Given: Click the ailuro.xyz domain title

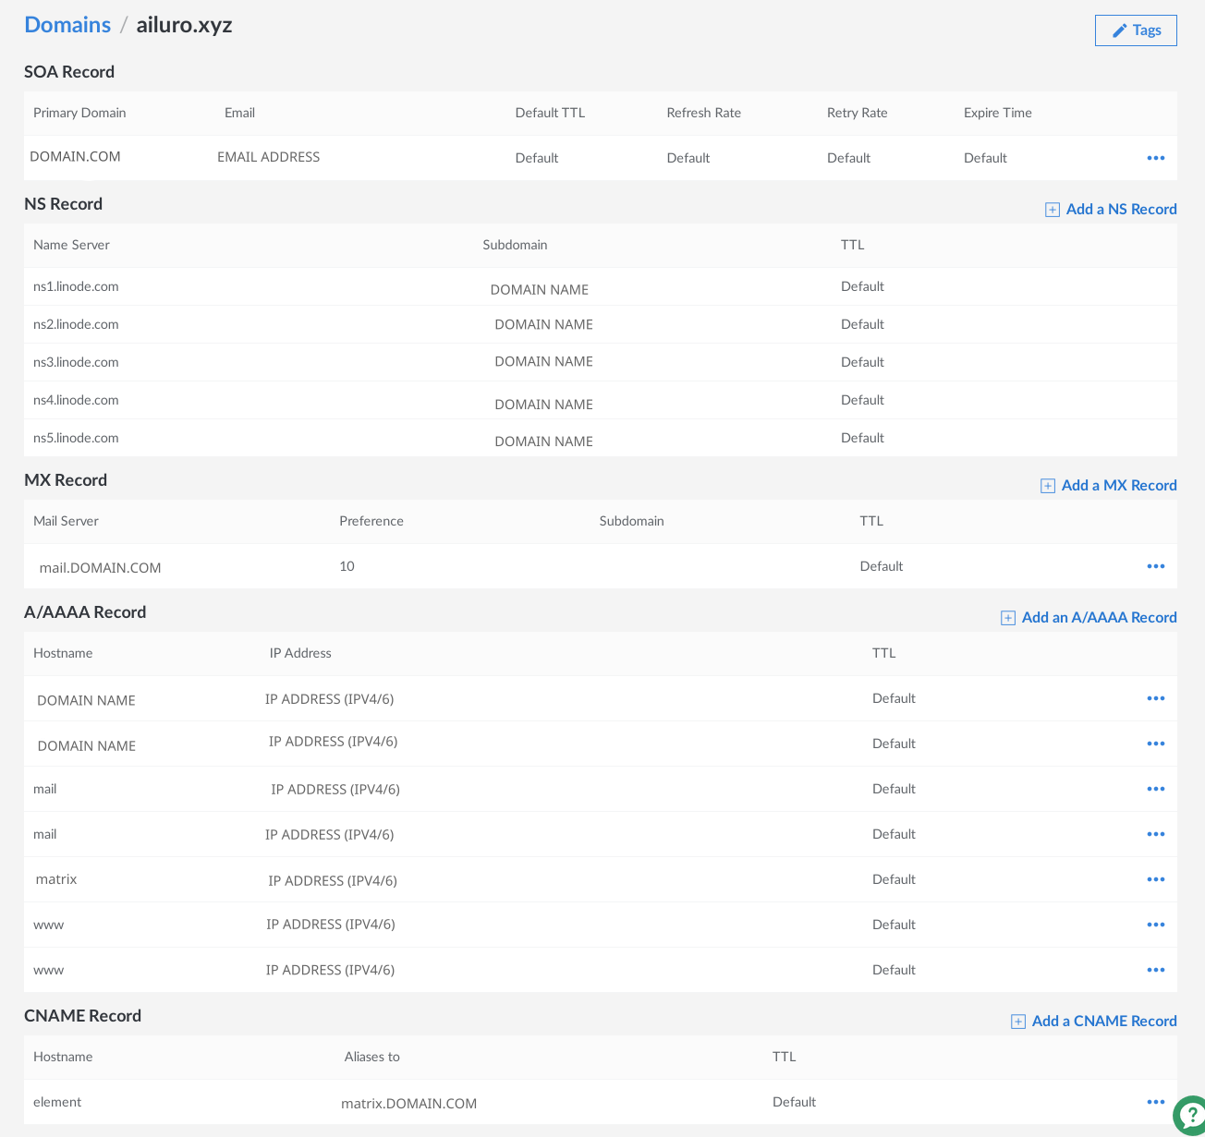Looking at the screenshot, I should (x=184, y=25).
